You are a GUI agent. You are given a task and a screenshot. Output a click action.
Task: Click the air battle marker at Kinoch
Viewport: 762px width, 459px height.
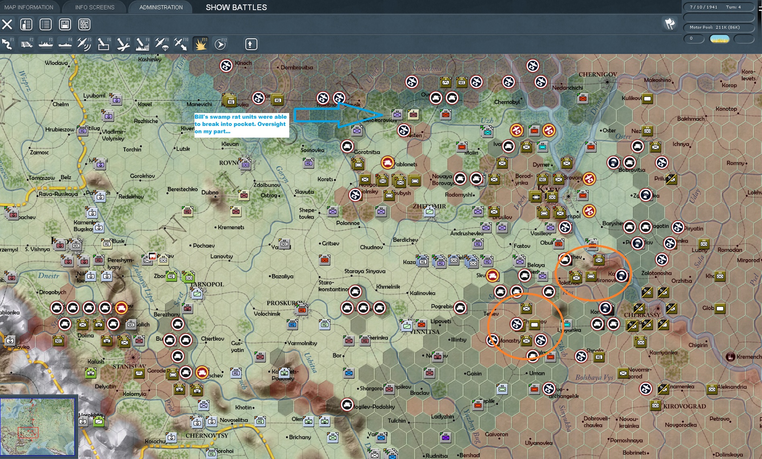pyautogui.click(x=226, y=65)
